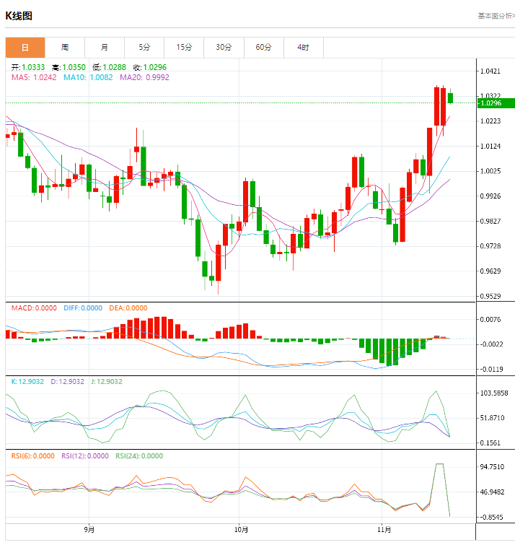This screenshot has height=545, width=515.
Task: Open the 基本面分析 link
Action: tap(496, 16)
